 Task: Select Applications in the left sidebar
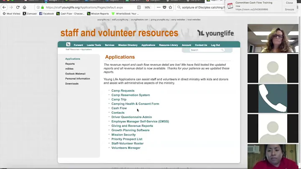point(73,59)
